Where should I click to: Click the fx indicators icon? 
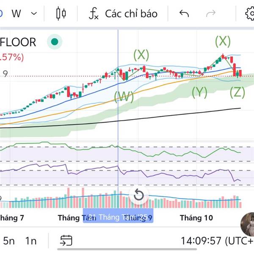(x=94, y=14)
